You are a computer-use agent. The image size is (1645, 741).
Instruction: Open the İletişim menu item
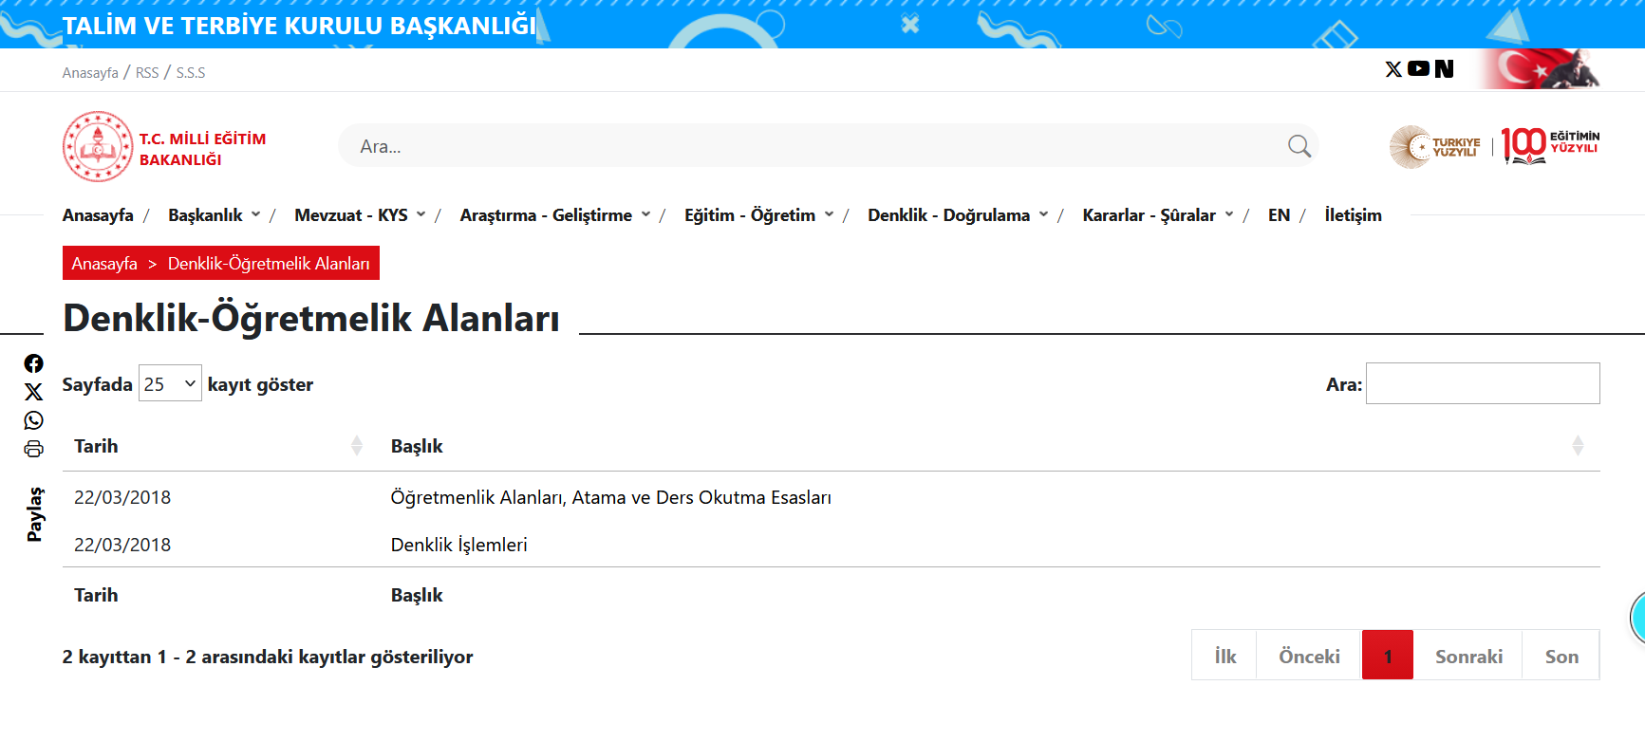pos(1353,215)
